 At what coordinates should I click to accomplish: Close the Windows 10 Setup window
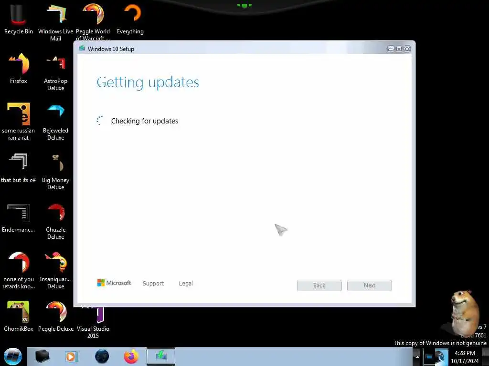coord(407,49)
